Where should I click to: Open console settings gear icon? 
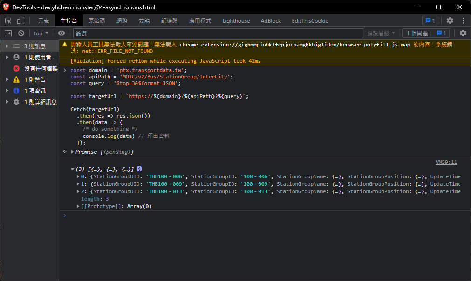point(463,33)
